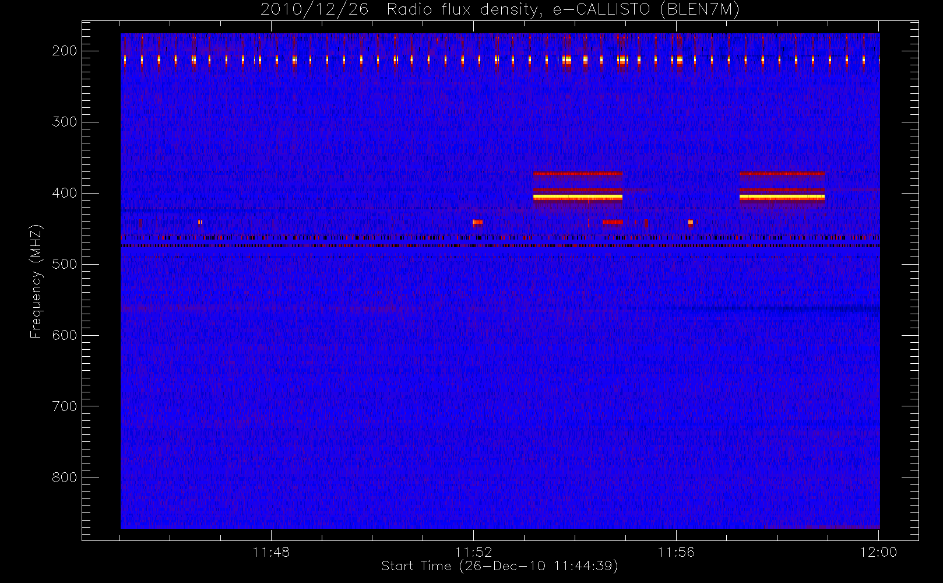
Task: Click the dark horizontal interference line at 475 MHz
Action: [x=500, y=246]
